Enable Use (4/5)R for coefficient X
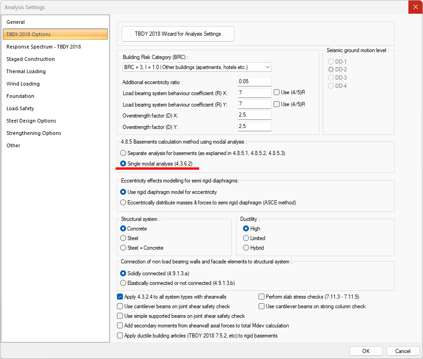 [x=277, y=92]
